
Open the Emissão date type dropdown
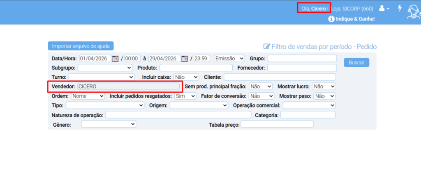click(229, 58)
